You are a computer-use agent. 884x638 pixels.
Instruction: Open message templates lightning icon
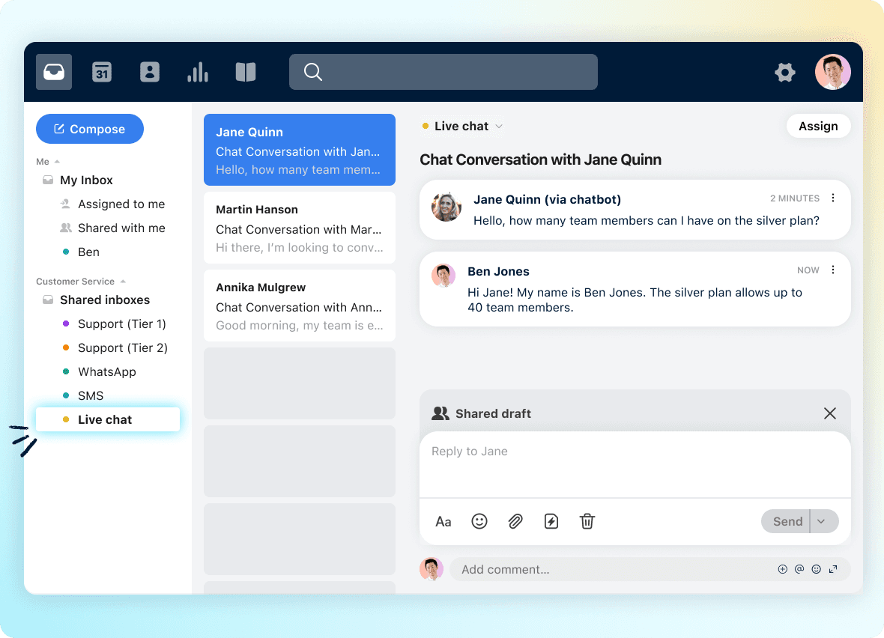click(x=551, y=521)
